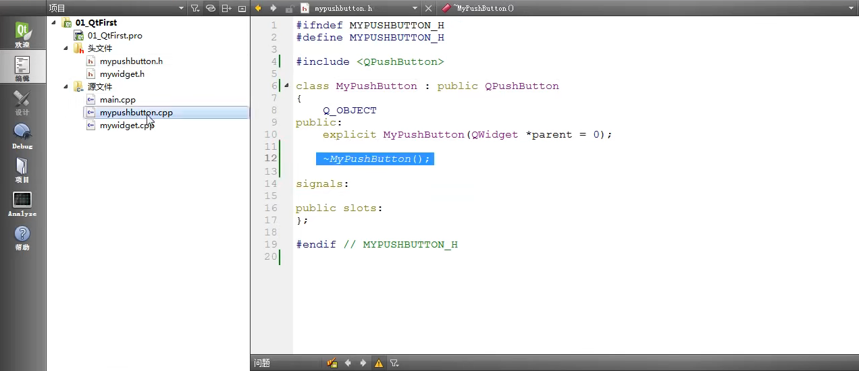The height and width of the screenshot is (371, 859).
Task: Click the #endif // MYPUSHBUTTON_H line
Action: tap(377, 244)
